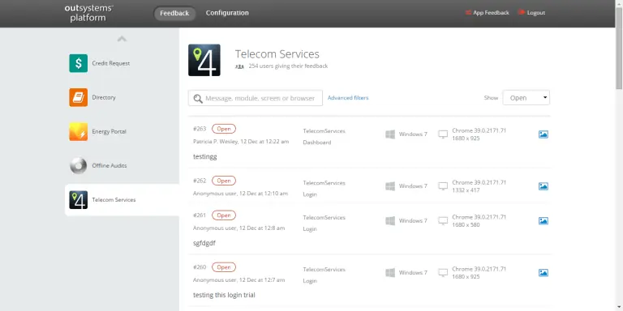Select the Energy Portal label in sidebar
The image size is (623, 311).
[109, 132]
